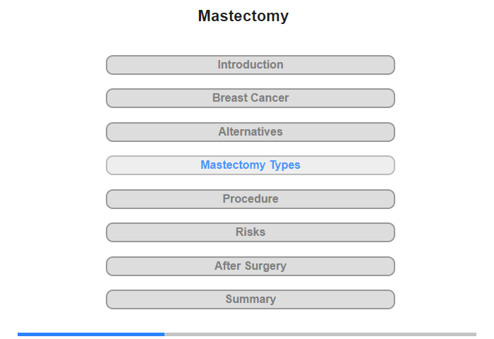The height and width of the screenshot is (339, 494).
Task: Click the blue Mastectomy Types label
Action: [x=250, y=165]
